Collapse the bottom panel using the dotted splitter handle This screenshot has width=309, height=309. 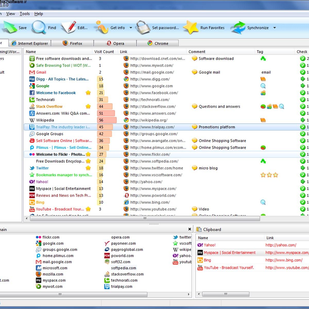pos(154,224)
